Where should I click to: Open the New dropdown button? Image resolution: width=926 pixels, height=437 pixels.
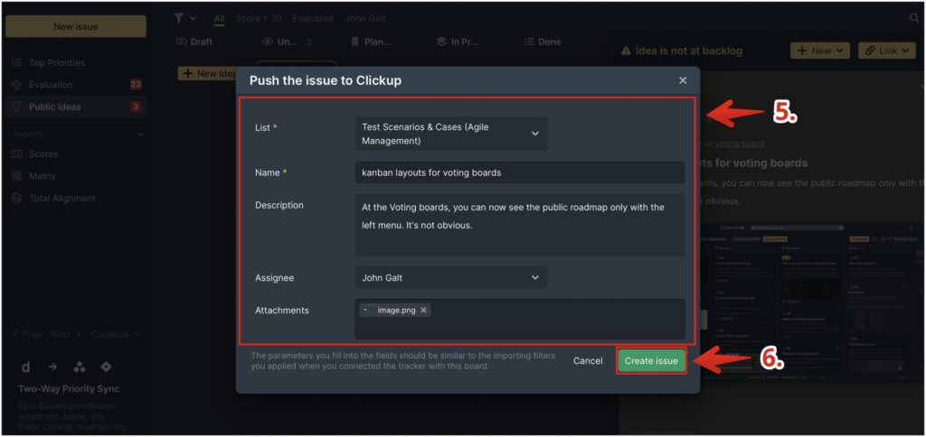pos(819,51)
